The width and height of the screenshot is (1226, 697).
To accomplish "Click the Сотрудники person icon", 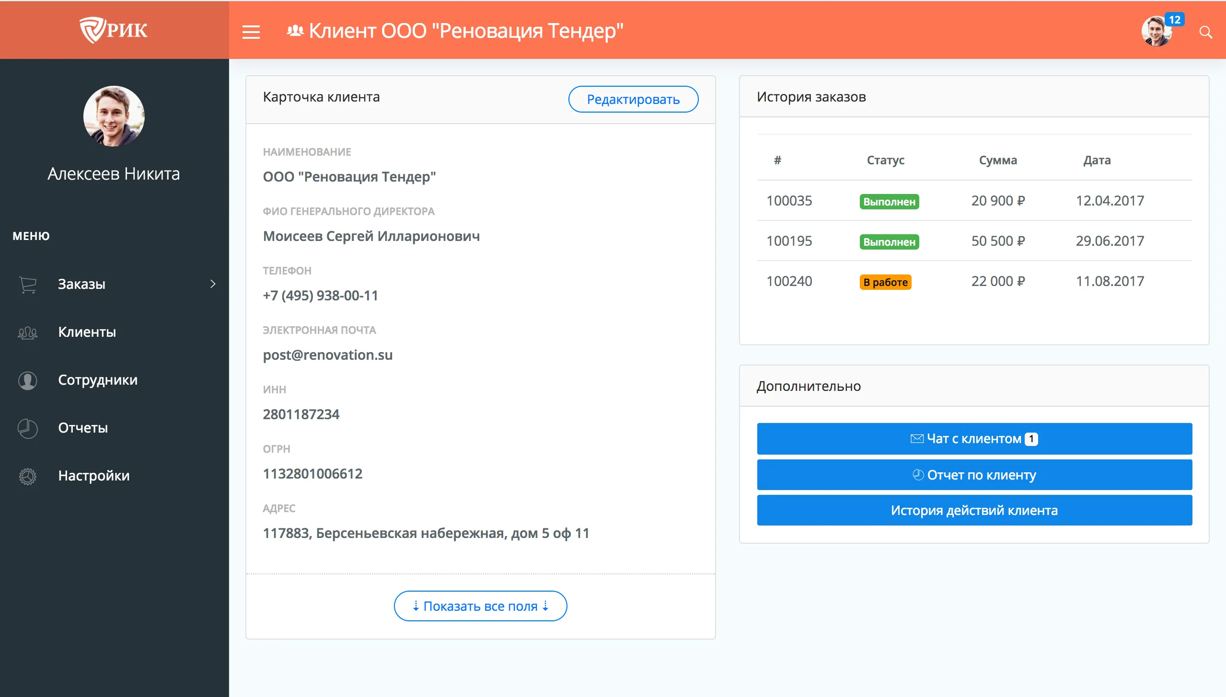I will [28, 380].
